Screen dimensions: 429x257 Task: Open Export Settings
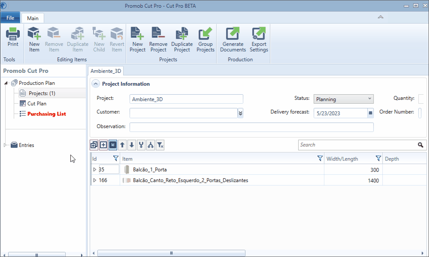tap(259, 39)
